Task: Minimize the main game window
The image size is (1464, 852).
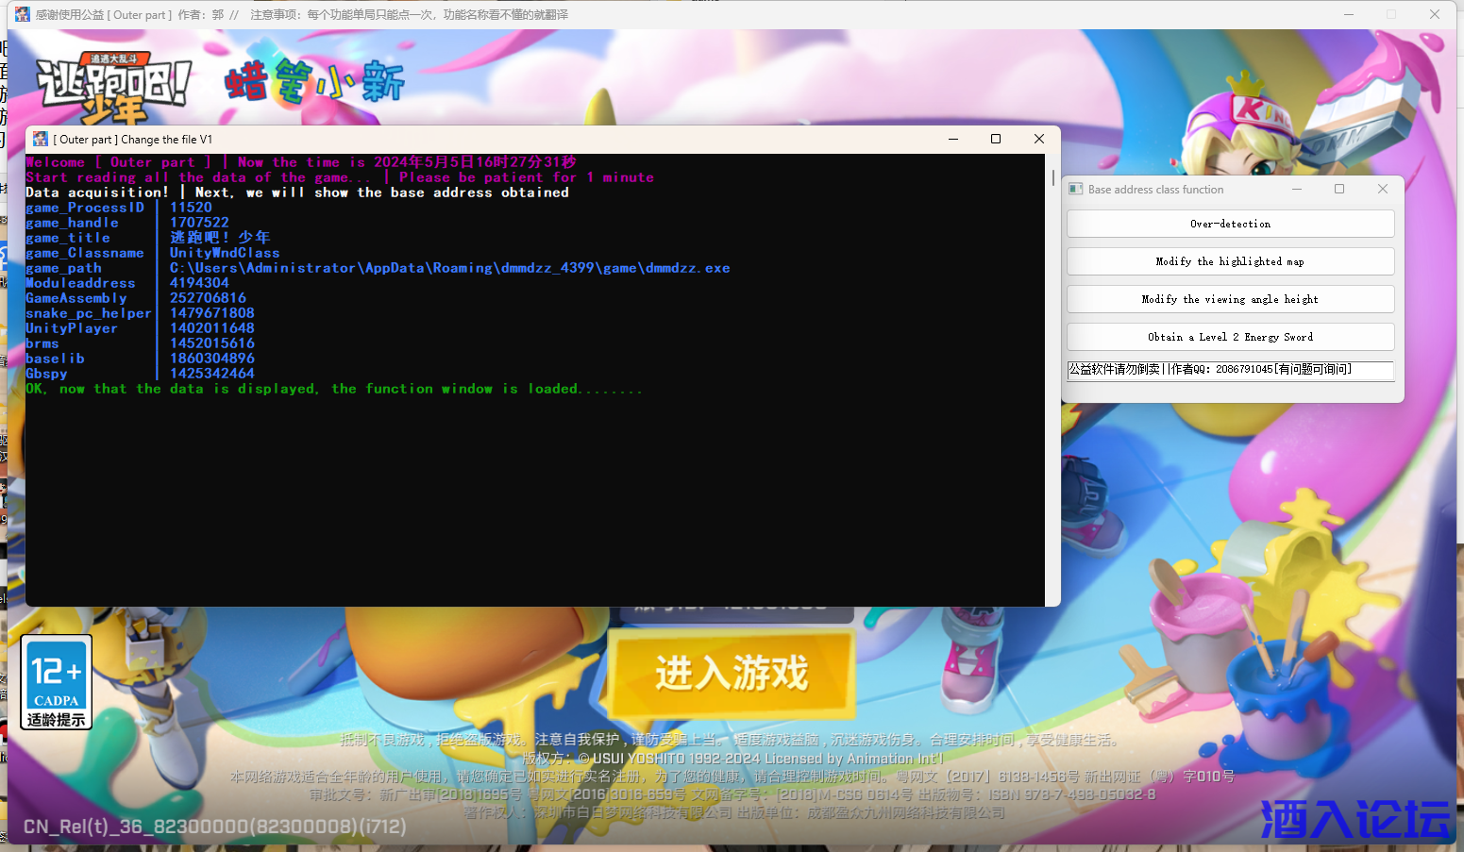Action: pyautogui.click(x=1349, y=14)
